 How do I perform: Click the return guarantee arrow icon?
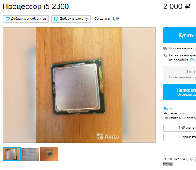coord(165,55)
